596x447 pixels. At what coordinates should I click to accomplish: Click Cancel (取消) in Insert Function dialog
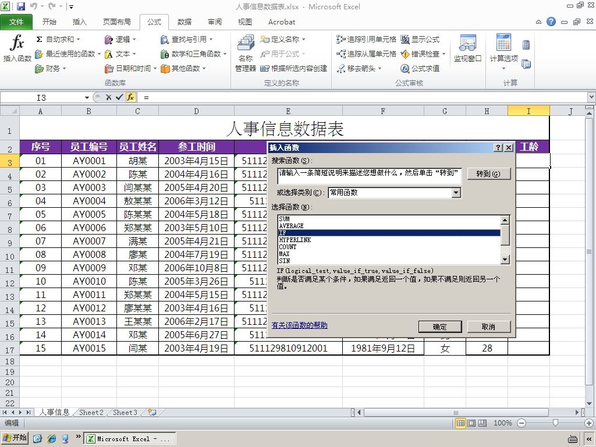pyautogui.click(x=488, y=327)
